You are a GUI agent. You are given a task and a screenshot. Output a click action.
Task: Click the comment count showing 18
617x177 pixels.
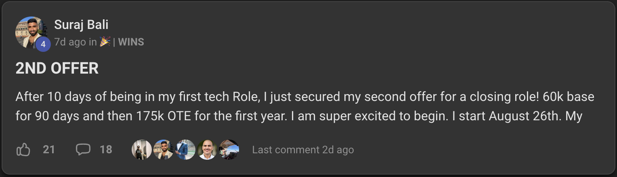(106, 150)
